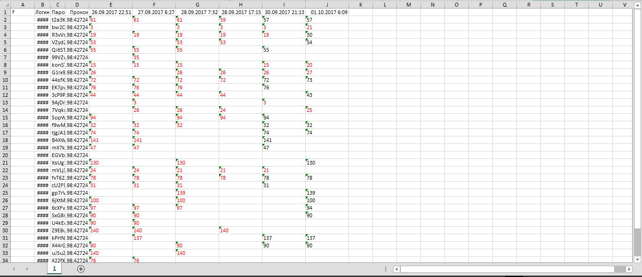
Task: Click horizontal scrollbar left arrow
Action: point(396,269)
